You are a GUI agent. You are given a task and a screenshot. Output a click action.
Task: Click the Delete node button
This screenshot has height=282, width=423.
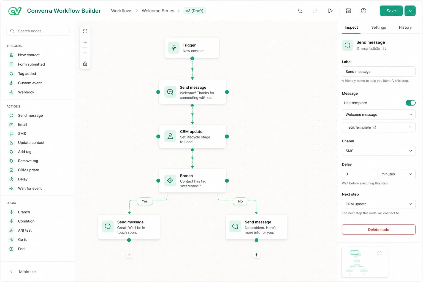pyautogui.click(x=379, y=230)
